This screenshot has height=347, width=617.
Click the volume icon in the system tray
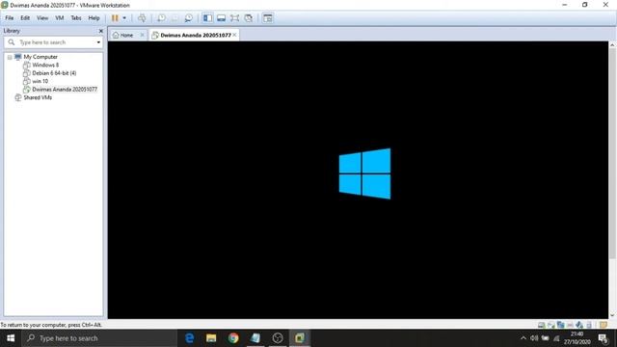534,338
